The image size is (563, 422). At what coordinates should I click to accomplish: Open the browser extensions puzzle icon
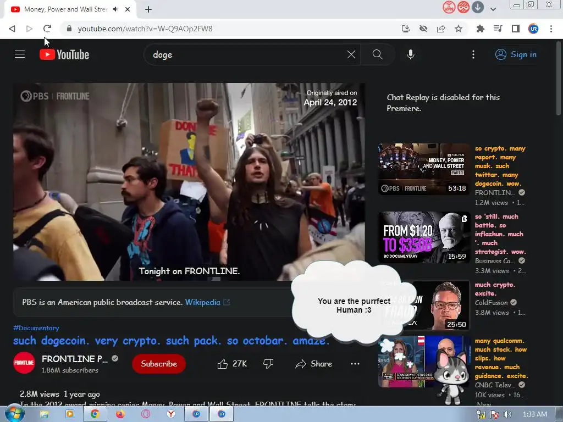[x=480, y=29]
